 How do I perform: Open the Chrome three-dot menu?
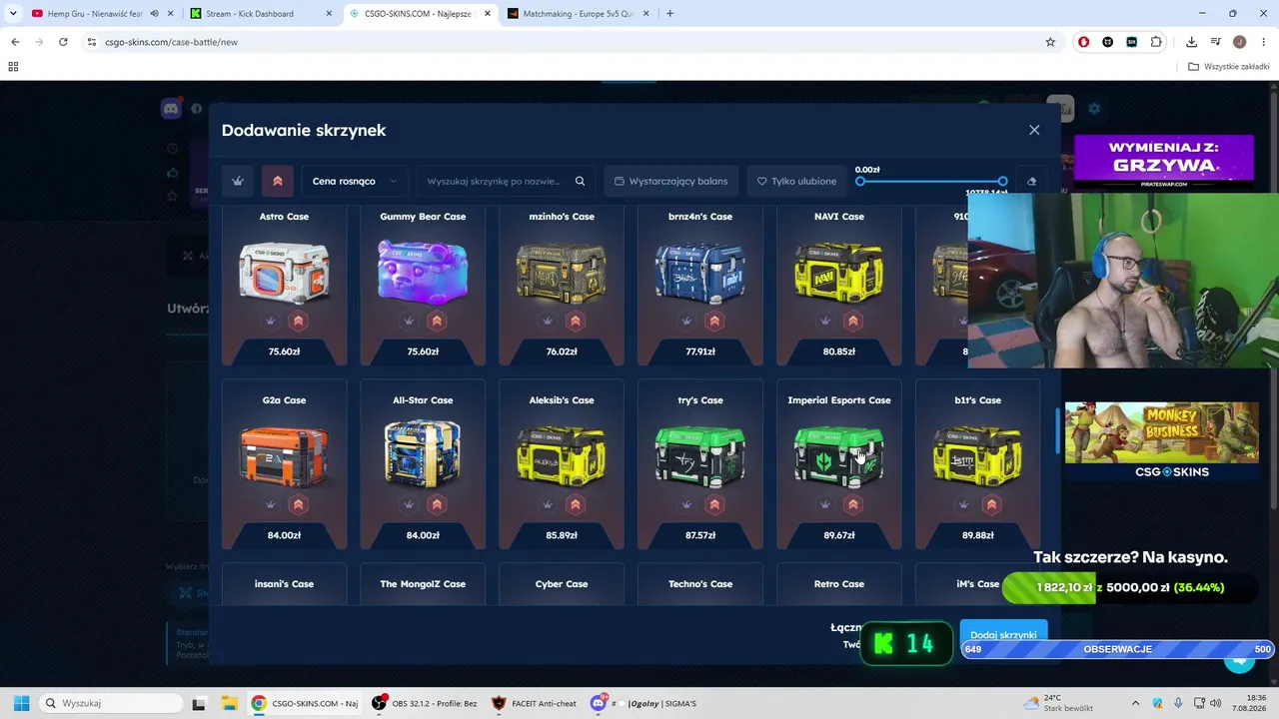coord(1263,42)
